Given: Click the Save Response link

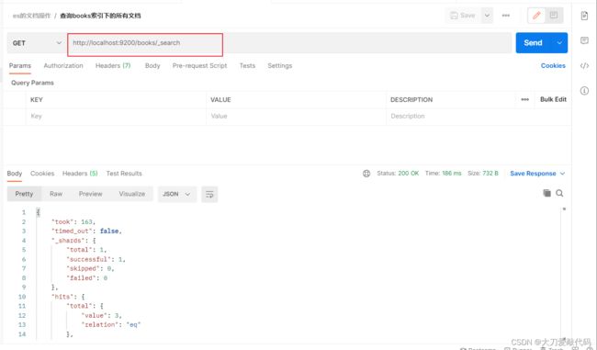Looking at the screenshot, I should tap(533, 174).
